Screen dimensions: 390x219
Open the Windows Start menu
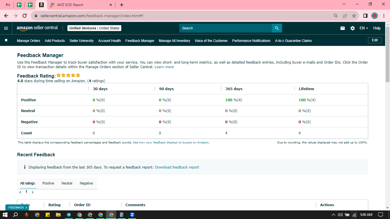point(5,215)
